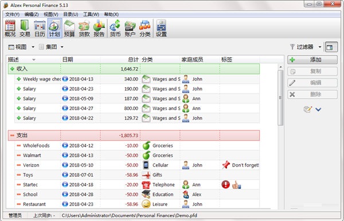Open the 目录(U) menu
Viewport: 344px width, 221px height.
(x=71, y=14)
